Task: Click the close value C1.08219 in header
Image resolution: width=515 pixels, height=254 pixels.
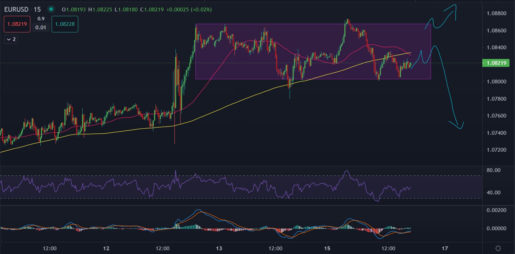Action: 152,10
